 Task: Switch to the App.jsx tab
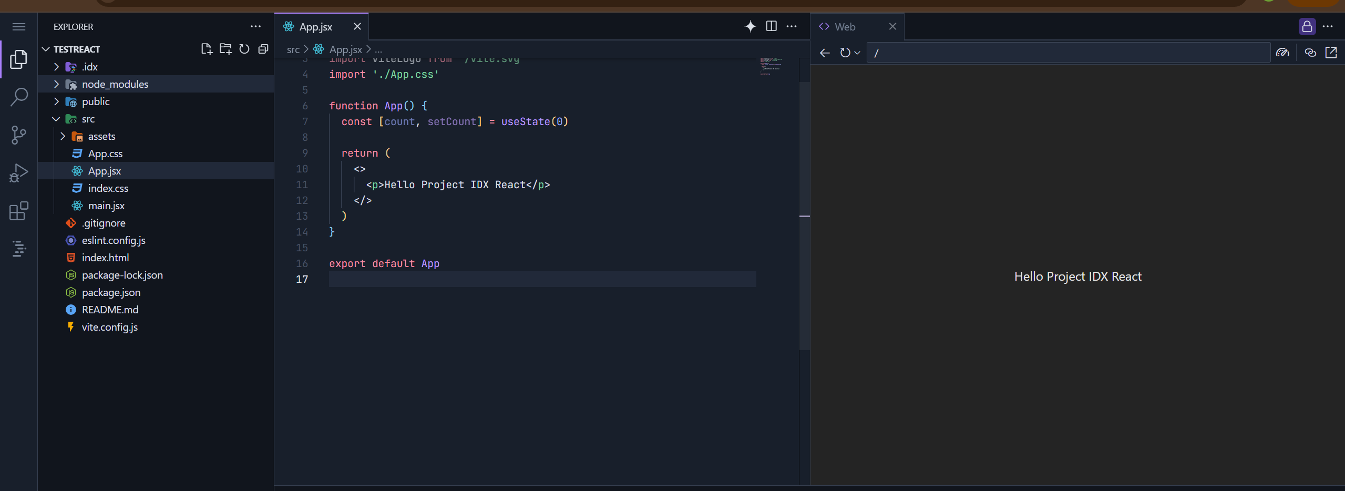tap(314, 26)
